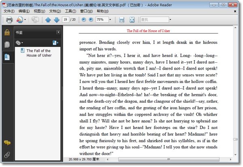Zoom in with the plus button
Image resolution: width=243 pixels, height=167 pixels.
pos(91,19)
